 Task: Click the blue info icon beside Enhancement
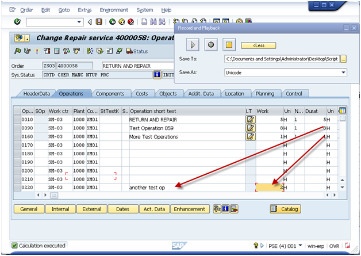point(225,209)
